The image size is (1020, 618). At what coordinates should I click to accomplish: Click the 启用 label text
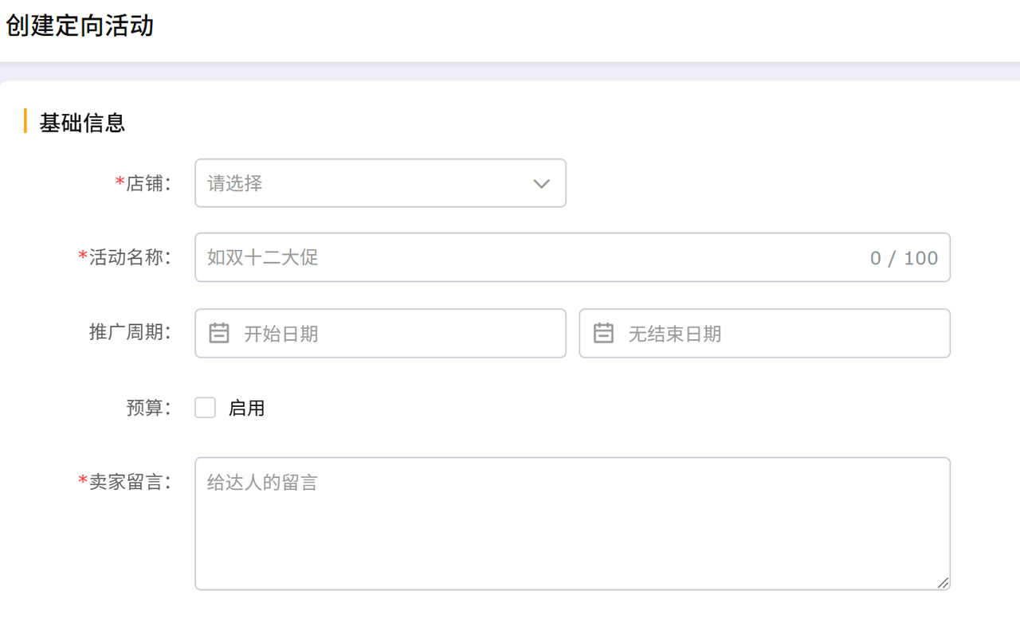[246, 408]
